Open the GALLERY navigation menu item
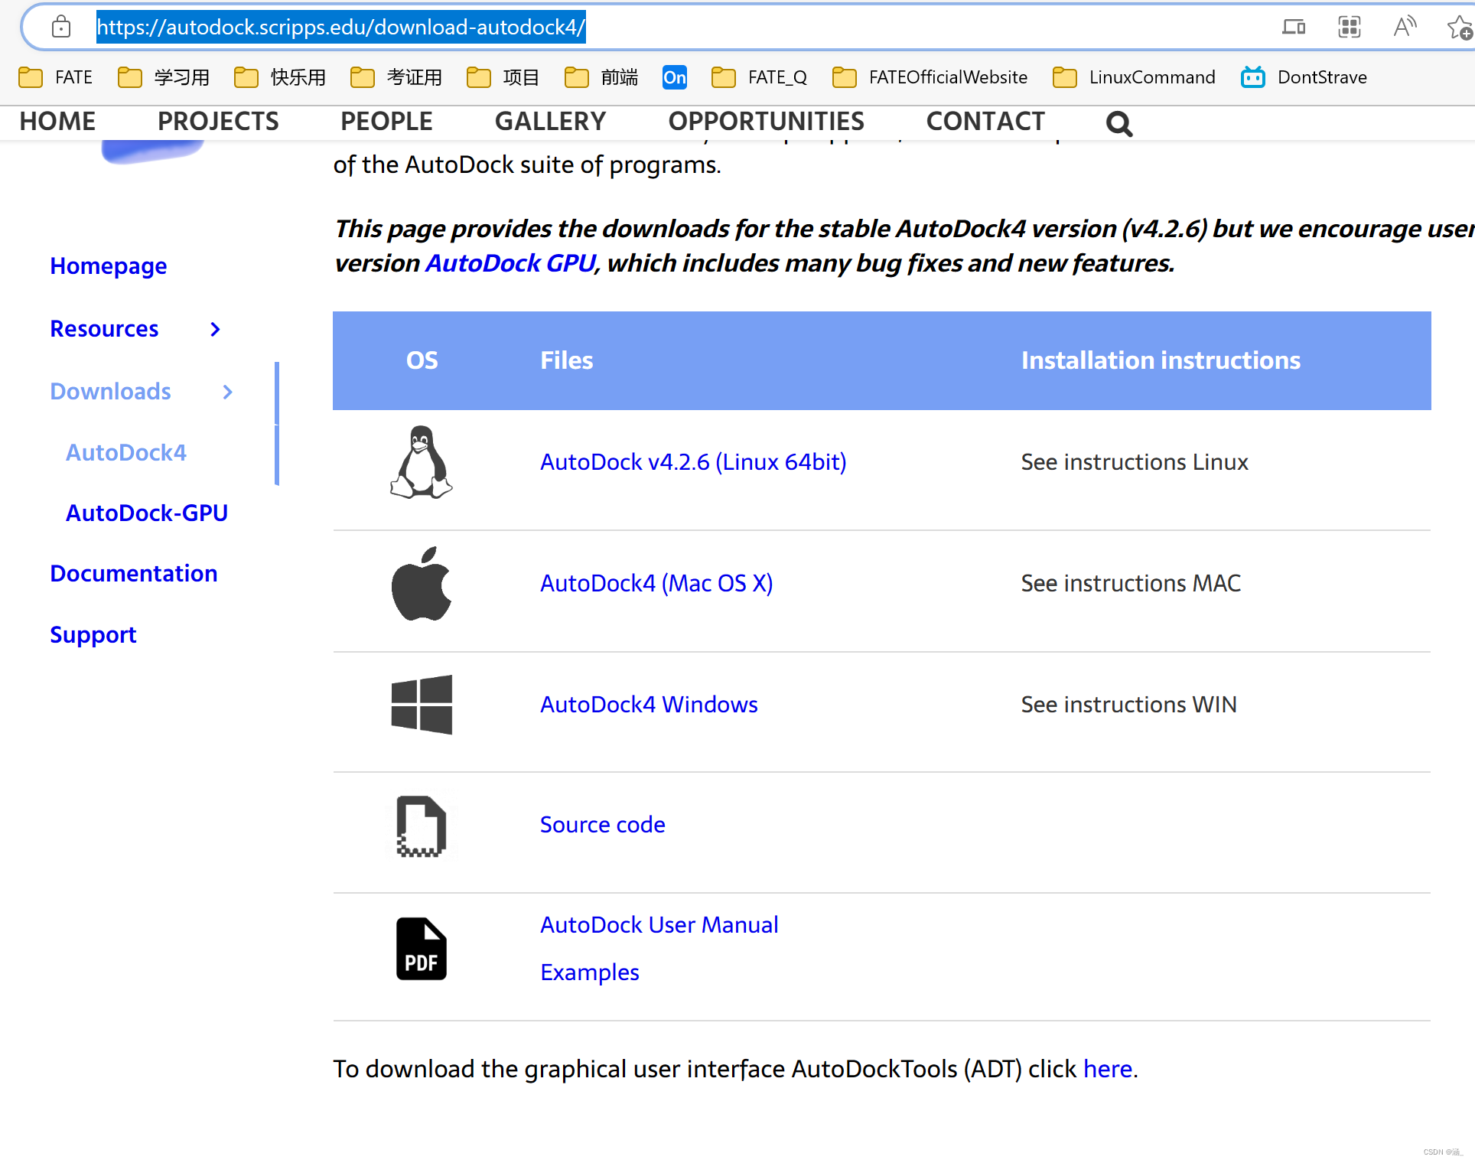The image size is (1475, 1163). (550, 122)
